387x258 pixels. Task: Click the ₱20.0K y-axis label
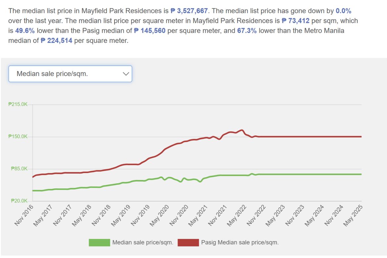19,201
